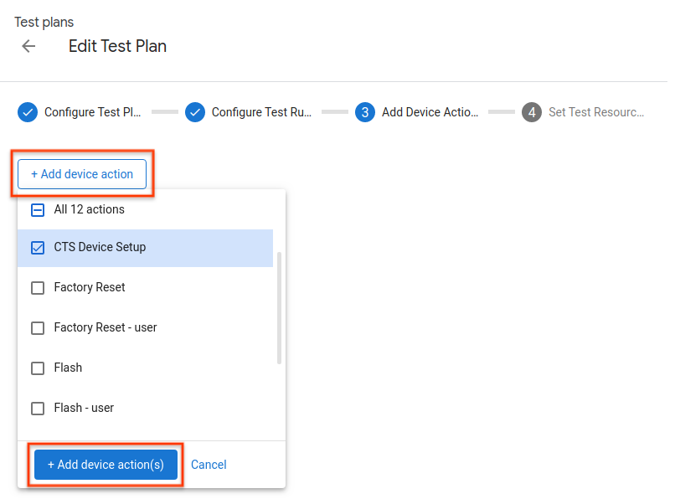Toggle the All 12 actions master checkbox

coord(37,209)
